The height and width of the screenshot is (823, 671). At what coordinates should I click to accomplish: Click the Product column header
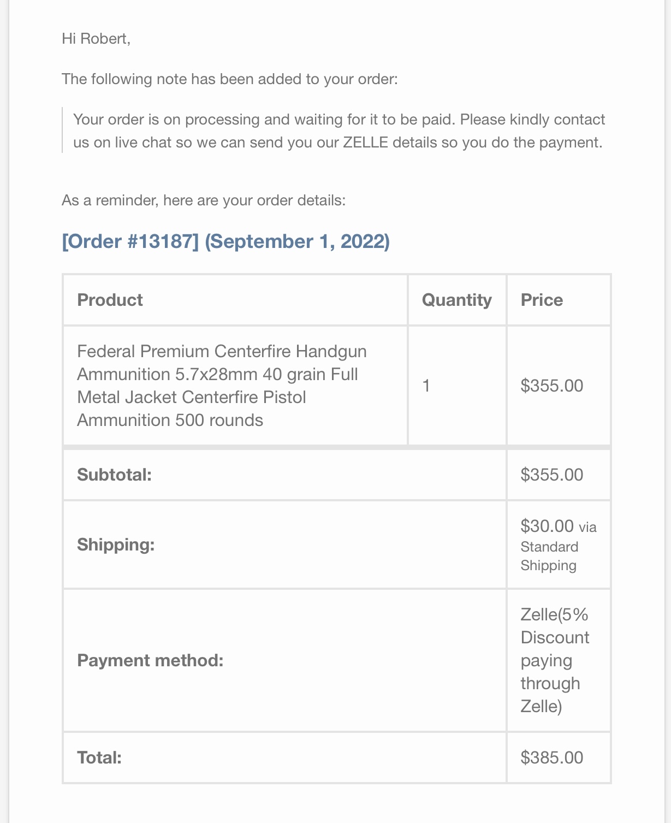[x=110, y=300]
